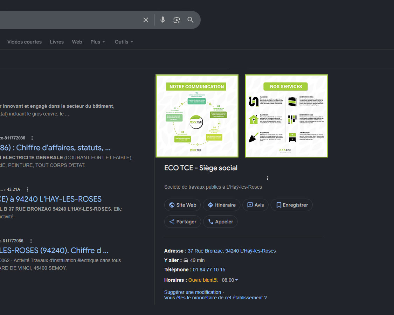Open the LES-ROSES (94240). Chiffre d result

pyautogui.click(x=54, y=251)
